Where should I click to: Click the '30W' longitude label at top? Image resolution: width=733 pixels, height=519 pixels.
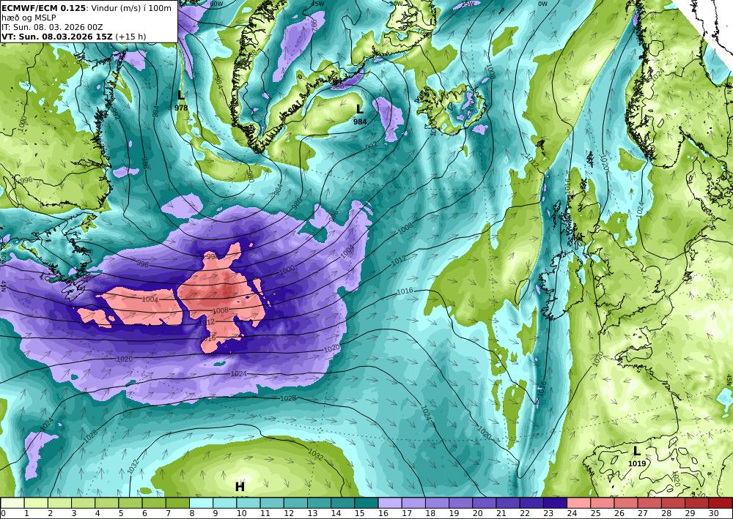[397, 4]
